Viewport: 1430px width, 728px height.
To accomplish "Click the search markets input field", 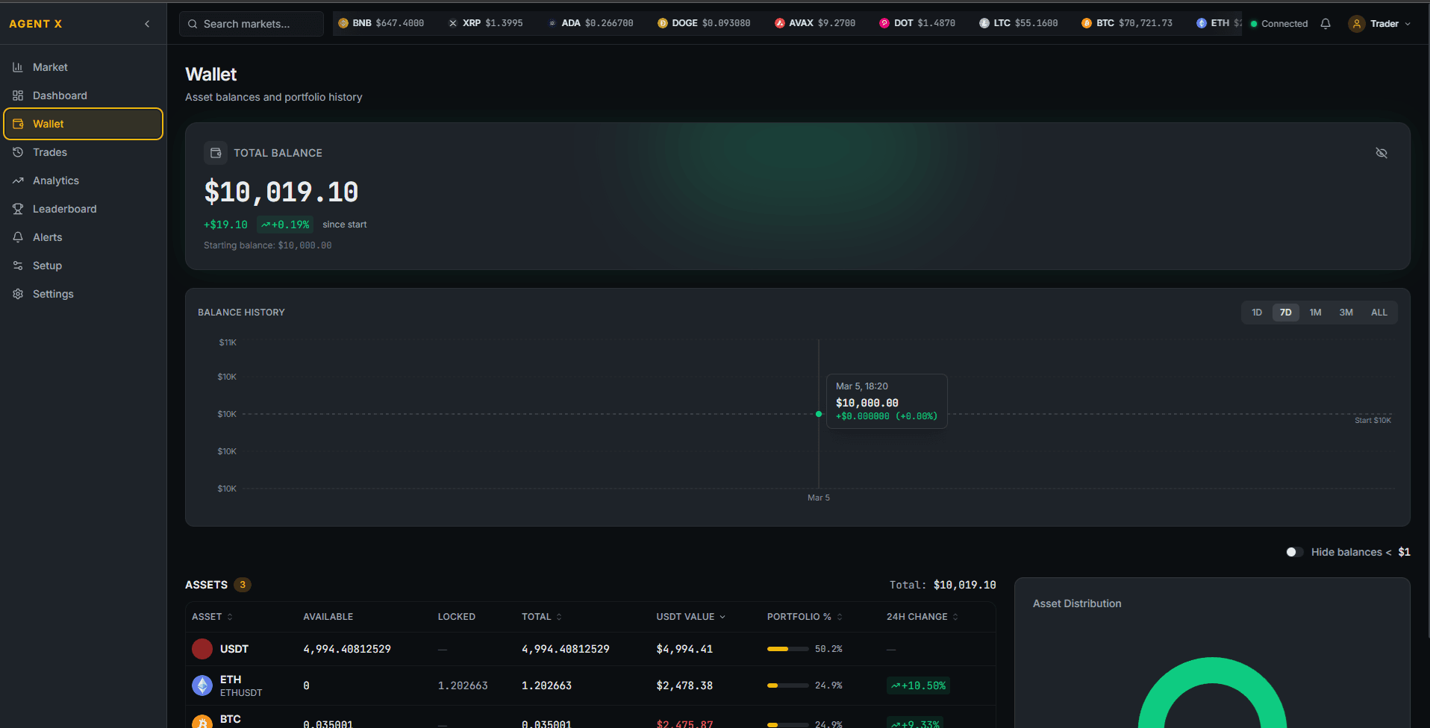I will [x=251, y=23].
